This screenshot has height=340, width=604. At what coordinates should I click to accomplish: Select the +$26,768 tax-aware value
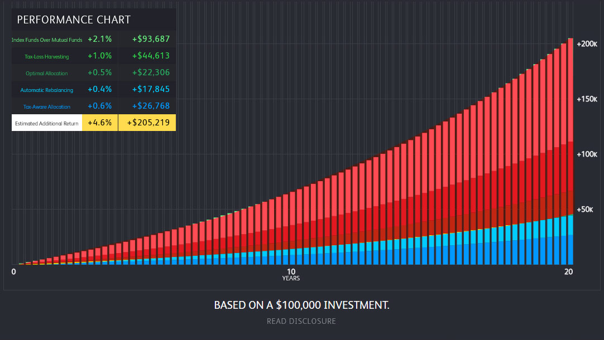[151, 106]
